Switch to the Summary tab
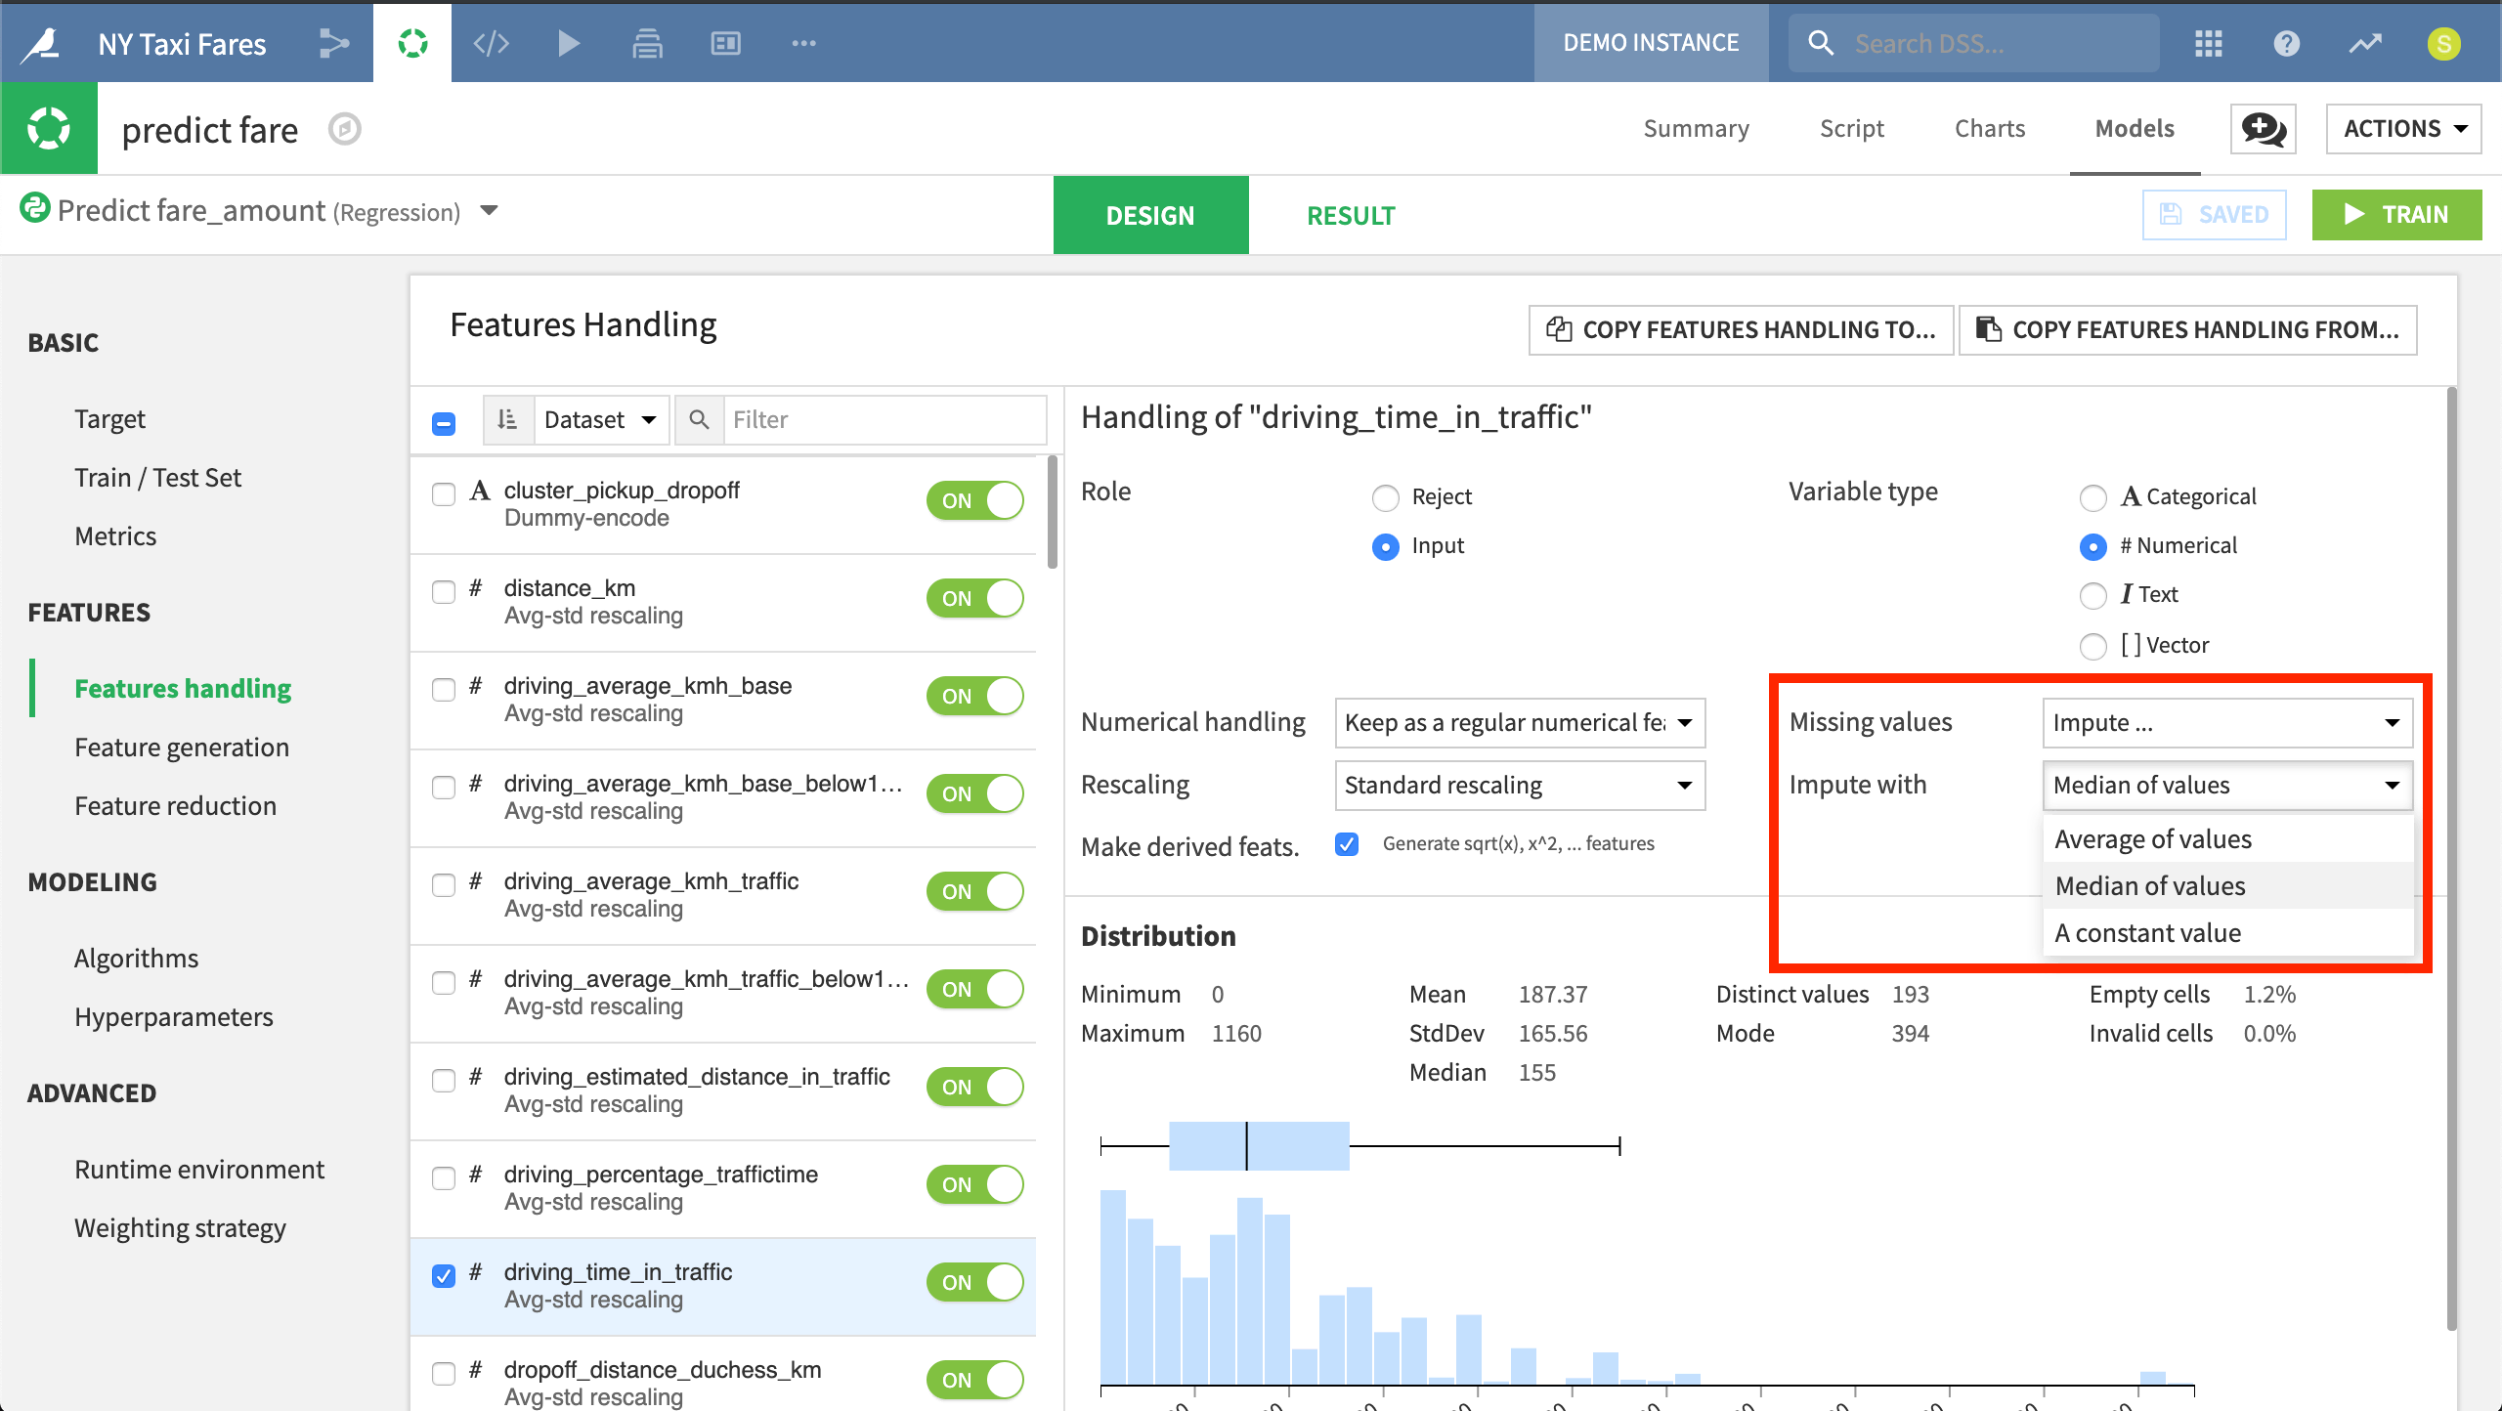2502x1411 pixels. (1696, 128)
